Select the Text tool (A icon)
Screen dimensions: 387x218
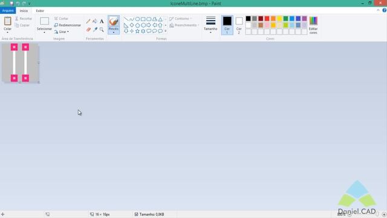[x=102, y=21]
